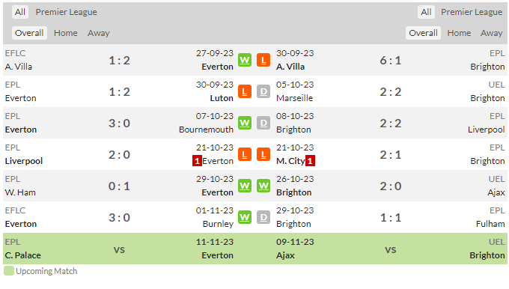The width and height of the screenshot is (509, 289).
Task: Open the upcoming C. Palace vs Everton match
Action: pos(119,249)
